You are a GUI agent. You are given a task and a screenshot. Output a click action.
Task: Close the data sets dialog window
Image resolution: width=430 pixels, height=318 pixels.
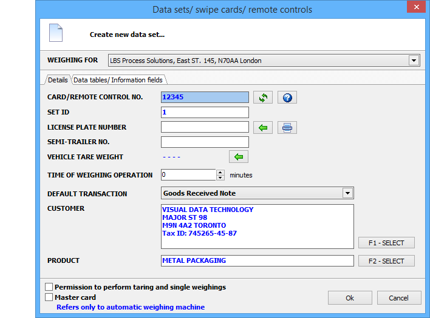tap(415, 8)
